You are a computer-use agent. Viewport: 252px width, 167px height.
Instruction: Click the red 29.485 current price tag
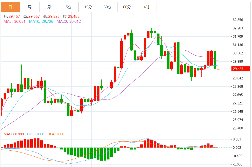(x=241, y=69)
